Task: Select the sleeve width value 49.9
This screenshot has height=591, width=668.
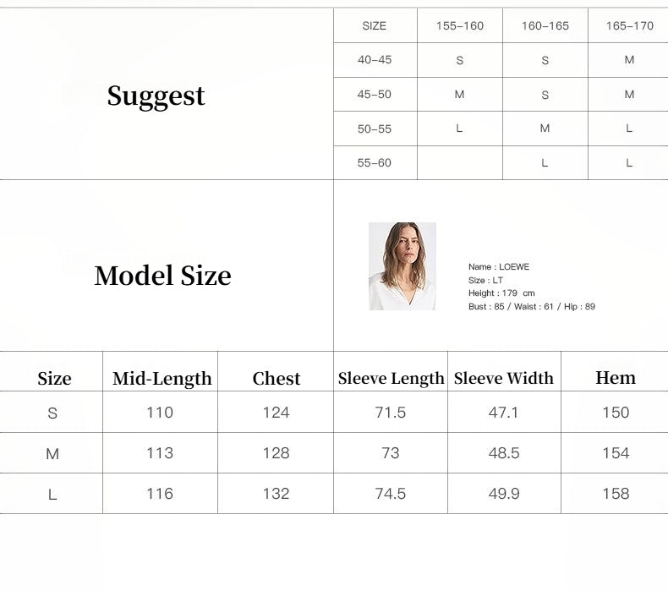Action: click(x=504, y=494)
